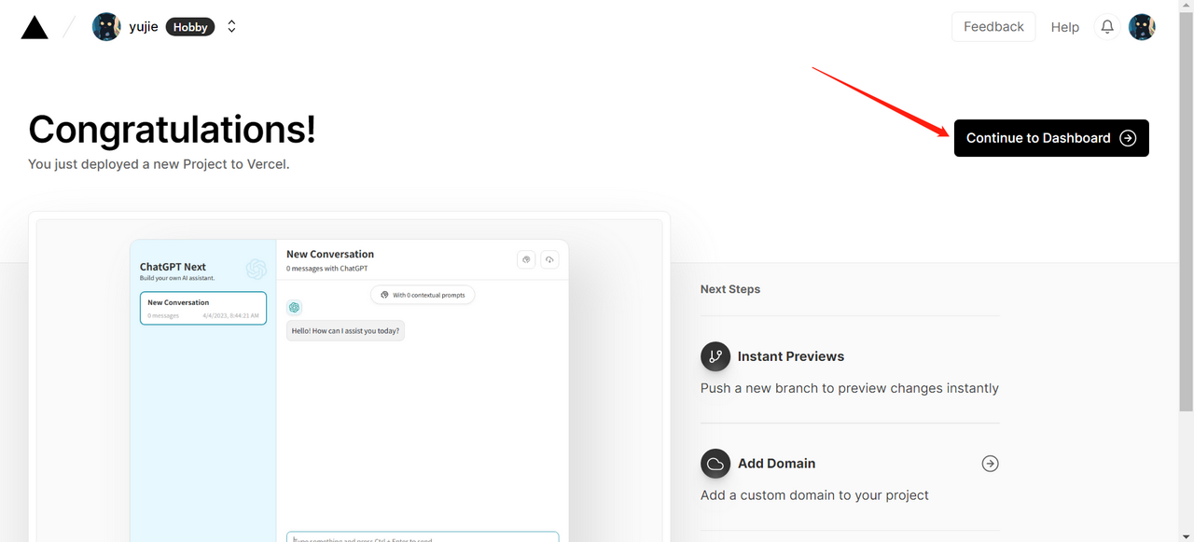Click the cloud download export icon in the preview header
This screenshot has width=1194, height=542.
click(549, 259)
